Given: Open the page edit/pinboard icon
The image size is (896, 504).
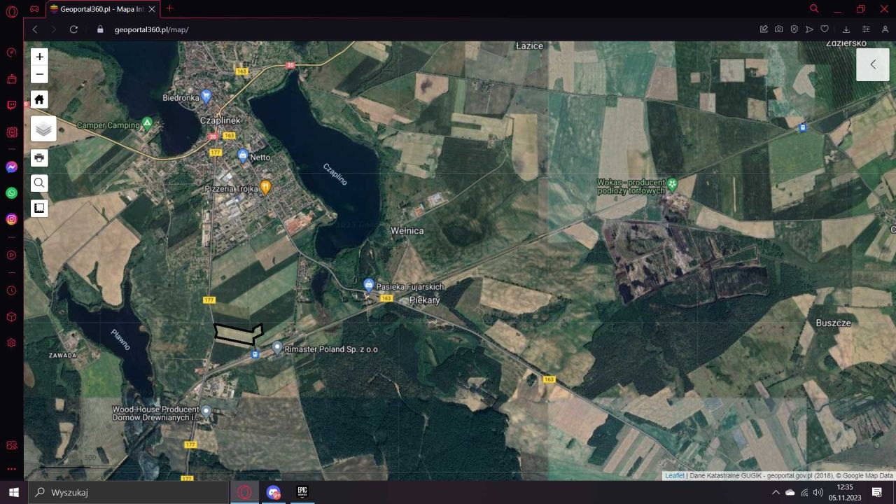Looking at the screenshot, I should point(764,29).
